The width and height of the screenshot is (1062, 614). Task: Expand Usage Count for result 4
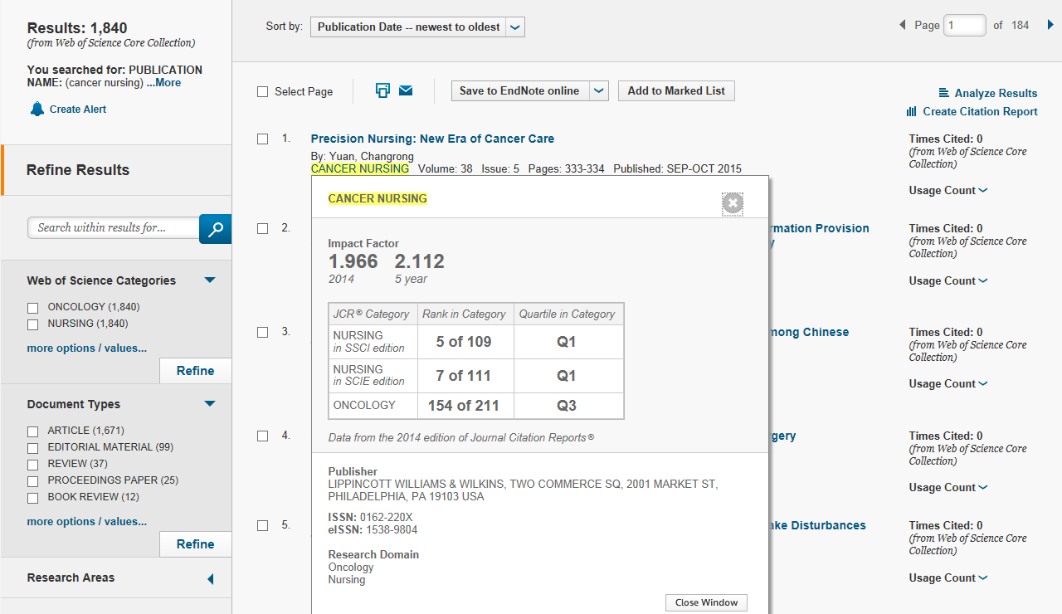point(948,487)
